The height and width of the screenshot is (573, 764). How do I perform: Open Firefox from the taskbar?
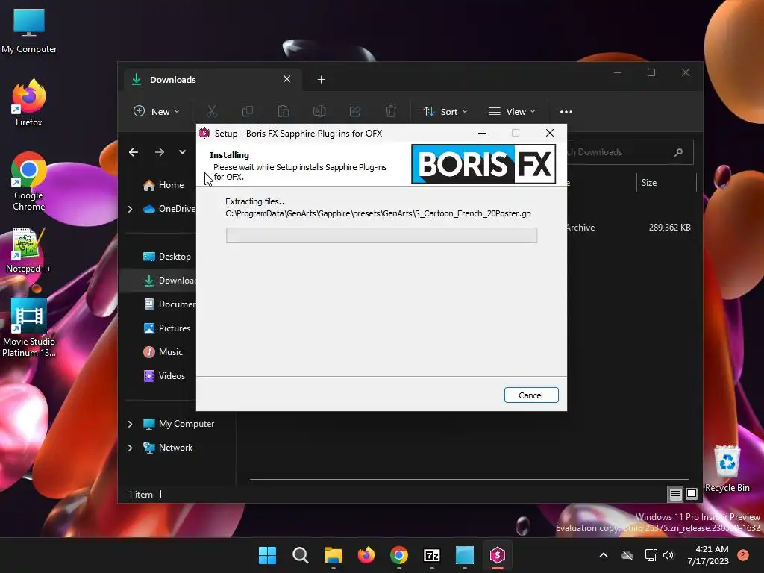pyautogui.click(x=366, y=555)
